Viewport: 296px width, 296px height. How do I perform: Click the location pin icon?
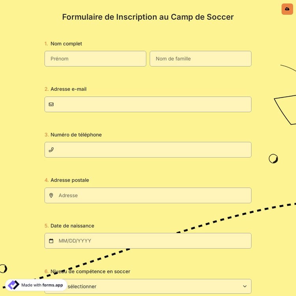pos(51,195)
